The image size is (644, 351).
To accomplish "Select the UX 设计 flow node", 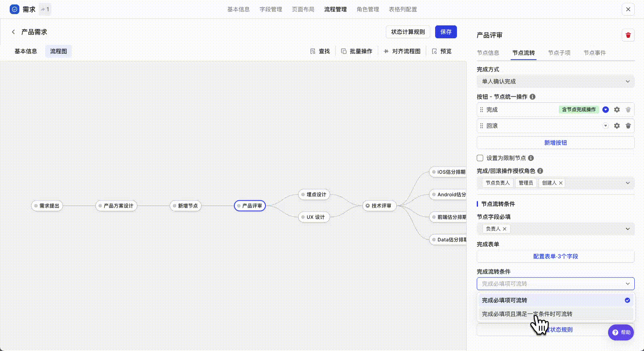I will pos(314,217).
